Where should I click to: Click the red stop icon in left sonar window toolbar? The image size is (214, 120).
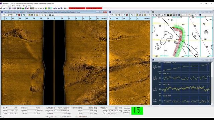(x=19, y=15)
